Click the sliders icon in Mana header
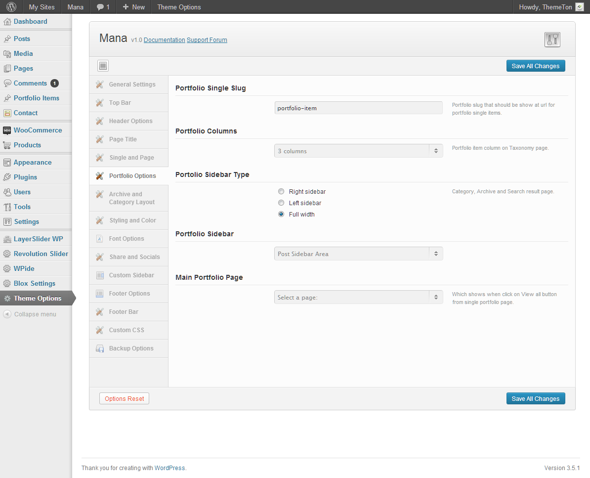Viewport: 590px width, 478px height. [x=552, y=40]
